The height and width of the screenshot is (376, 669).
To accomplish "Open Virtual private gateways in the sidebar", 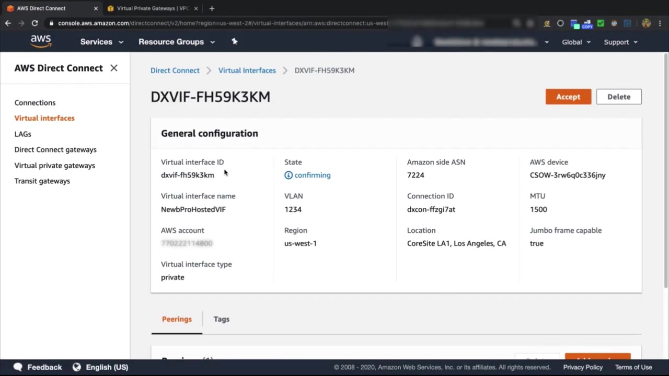I will pyautogui.click(x=55, y=166).
